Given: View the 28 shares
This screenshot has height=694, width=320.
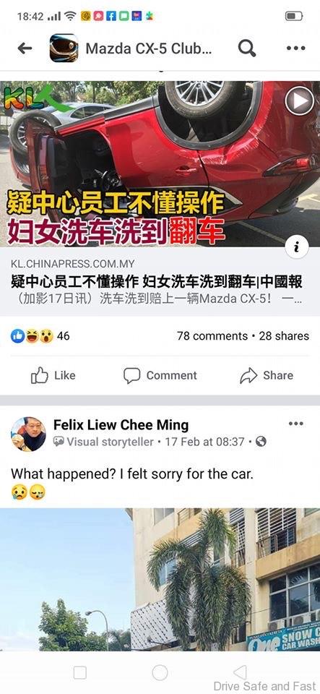Looking at the screenshot, I should pyautogui.click(x=284, y=336).
